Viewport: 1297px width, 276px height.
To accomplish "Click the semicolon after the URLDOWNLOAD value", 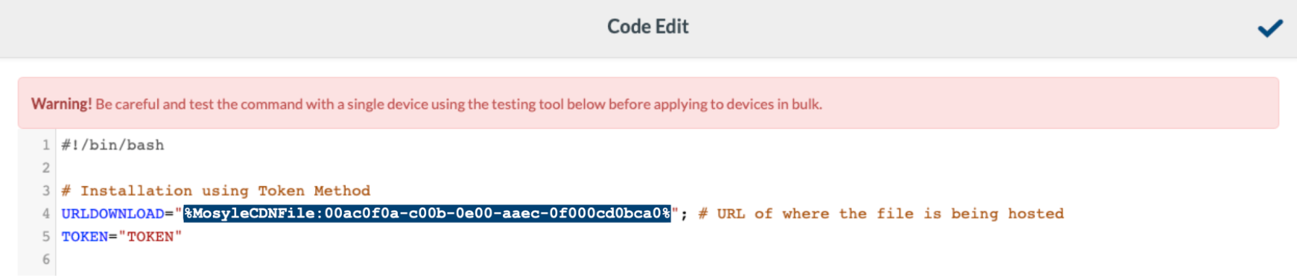I will point(684,214).
